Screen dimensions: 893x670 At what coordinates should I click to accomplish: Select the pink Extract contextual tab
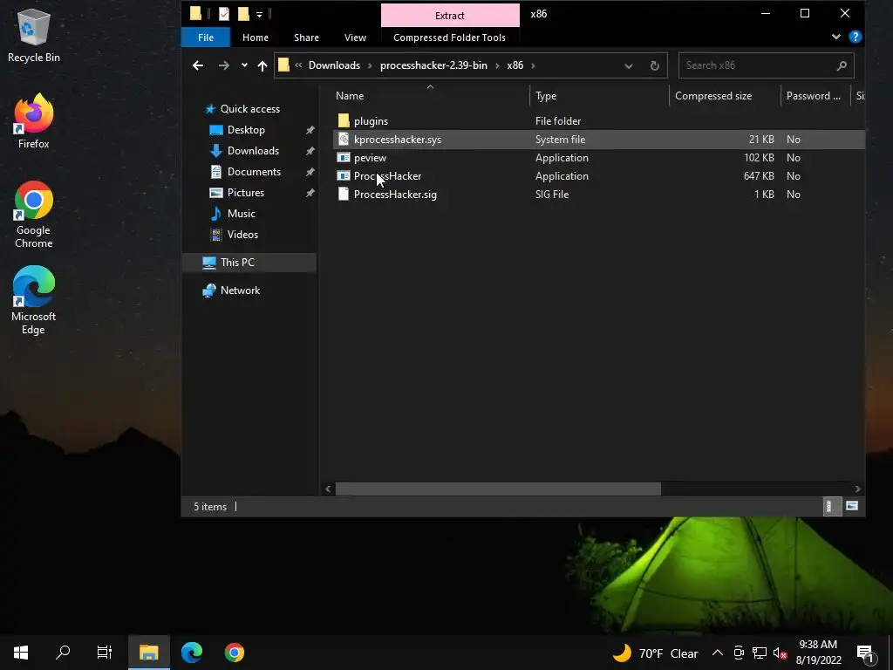(450, 16)
